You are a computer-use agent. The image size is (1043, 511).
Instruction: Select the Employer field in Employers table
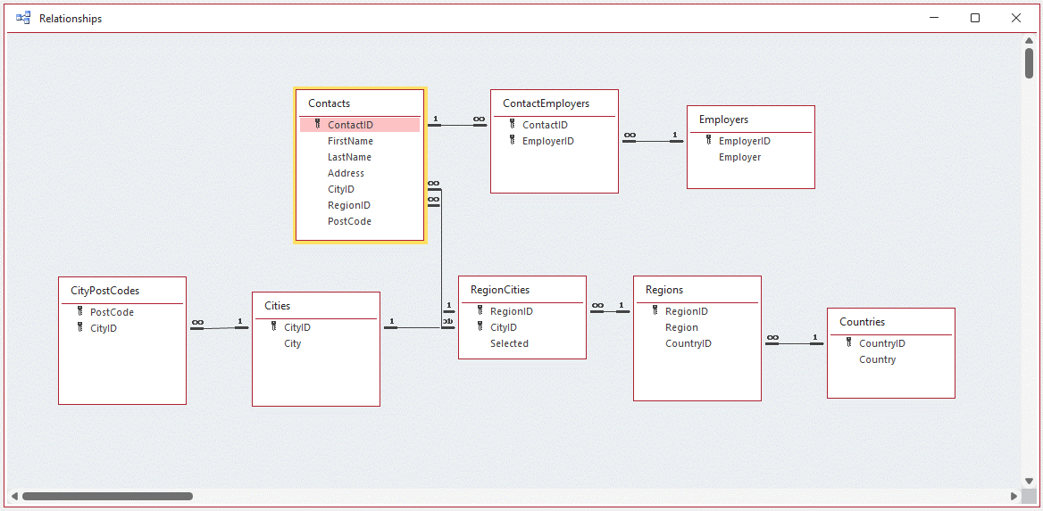tap(739, 158)
